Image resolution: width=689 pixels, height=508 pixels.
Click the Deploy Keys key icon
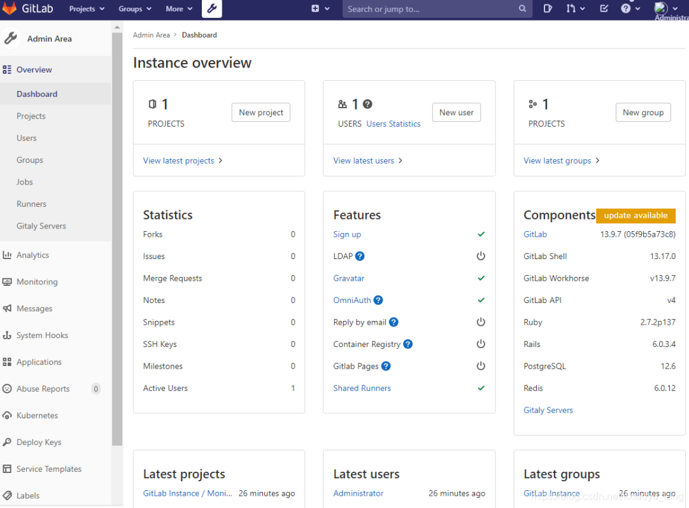point(7,442)
